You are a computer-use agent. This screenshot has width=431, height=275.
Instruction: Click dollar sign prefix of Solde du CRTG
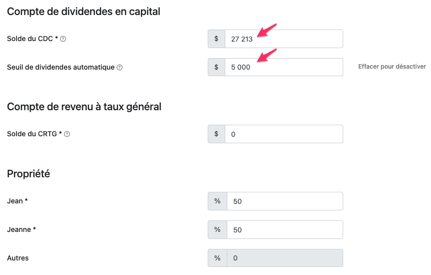(216, 134)
